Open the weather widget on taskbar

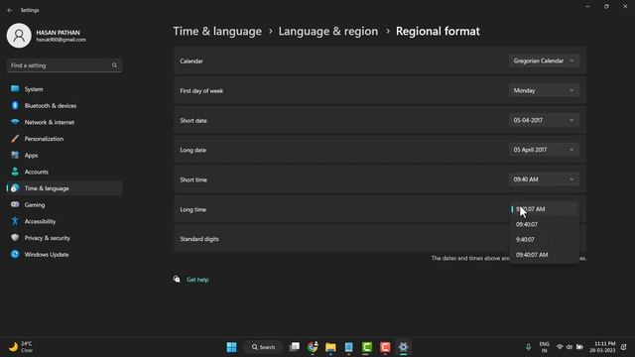[x=20, y=347]
